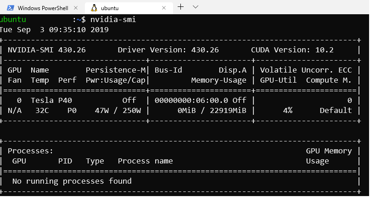The height and width of the screenshot is (197, 370).
Task: Click the Default compute mode text
Action: (x=336, y=110)
